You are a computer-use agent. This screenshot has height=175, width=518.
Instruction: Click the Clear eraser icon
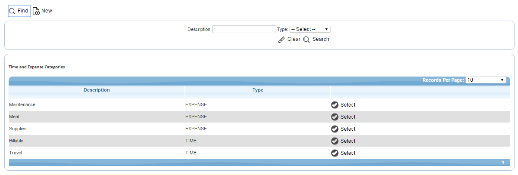pyautogui.click(x=281, y=40)
